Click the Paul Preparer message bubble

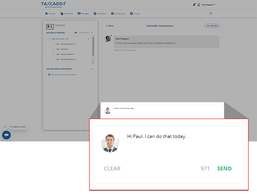click(166, 42)
